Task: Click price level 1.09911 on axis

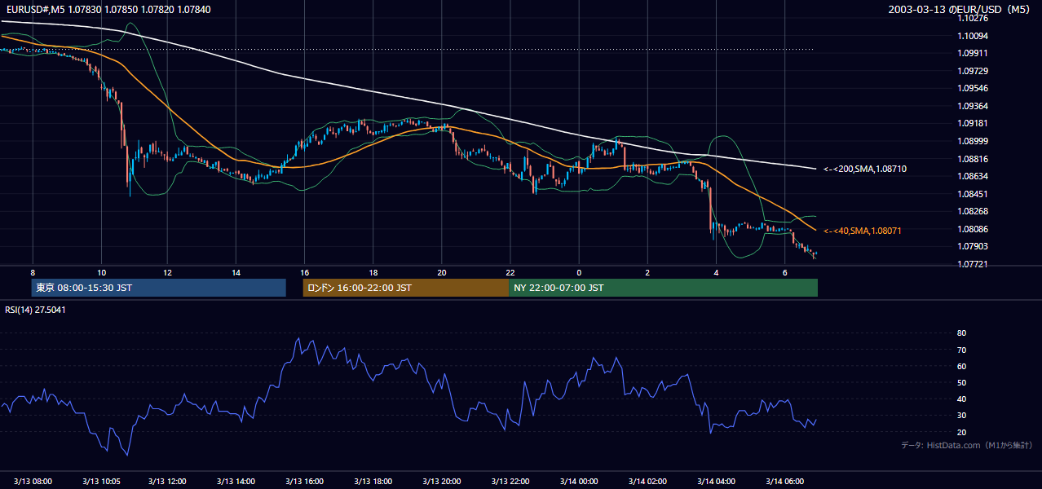Action: (x=974, y=53)
